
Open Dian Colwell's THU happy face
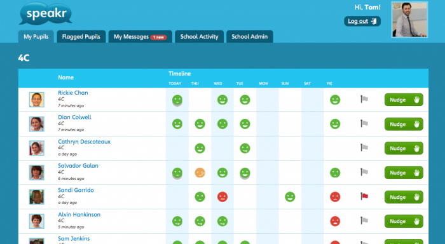point(200,124)
